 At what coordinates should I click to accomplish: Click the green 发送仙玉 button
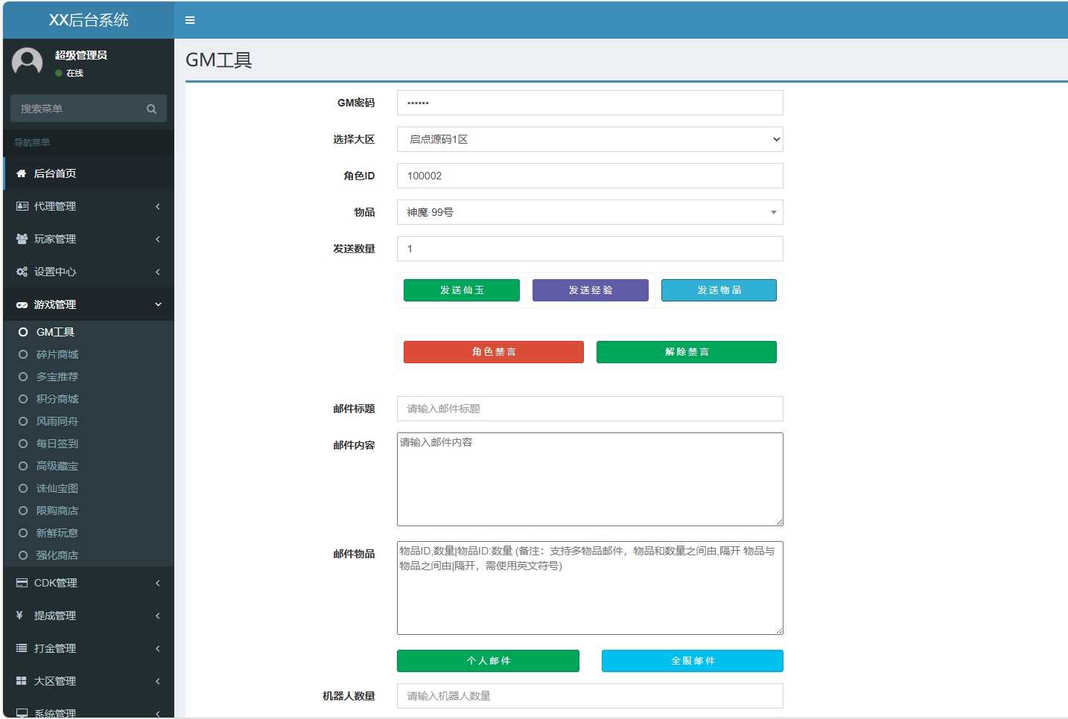(462, 290)
